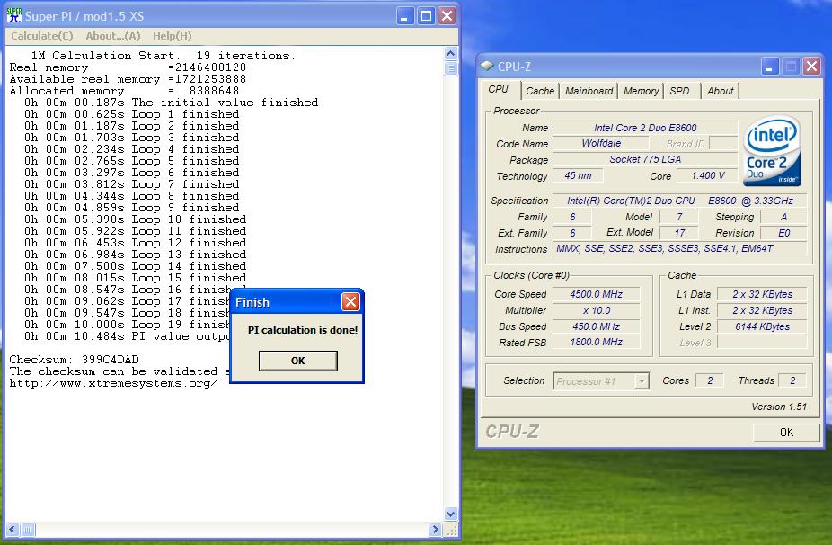Image resolution: width=832 pixels, height=545 pixels.
Task: Click the down arrow of Super PI vertical scrollbar
Action: click(450, 514)
